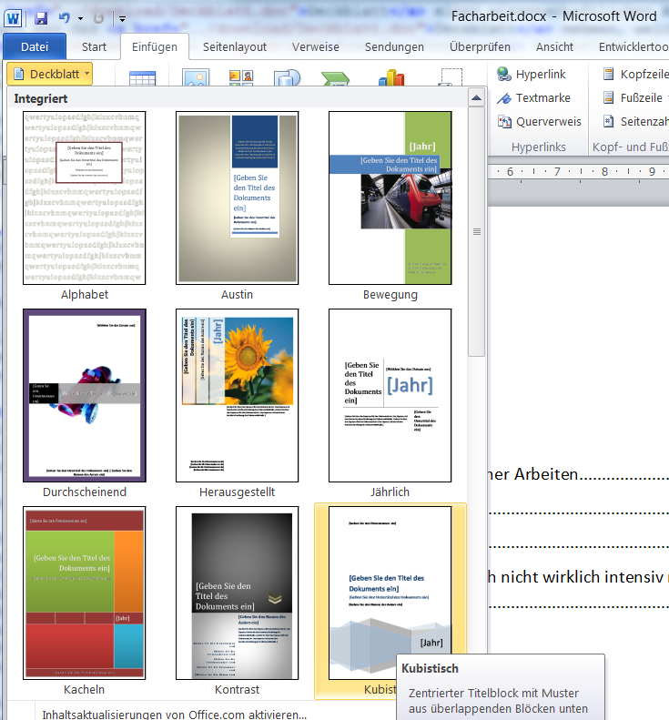Image resolution: width=669 pixels, height=720 pixels.
Task: Open the undo history dropdown arrow
Action: pos(80,19)
